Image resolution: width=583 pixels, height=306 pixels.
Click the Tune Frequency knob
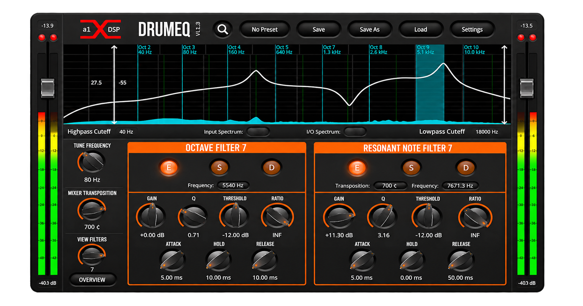(x=92, y=162)
